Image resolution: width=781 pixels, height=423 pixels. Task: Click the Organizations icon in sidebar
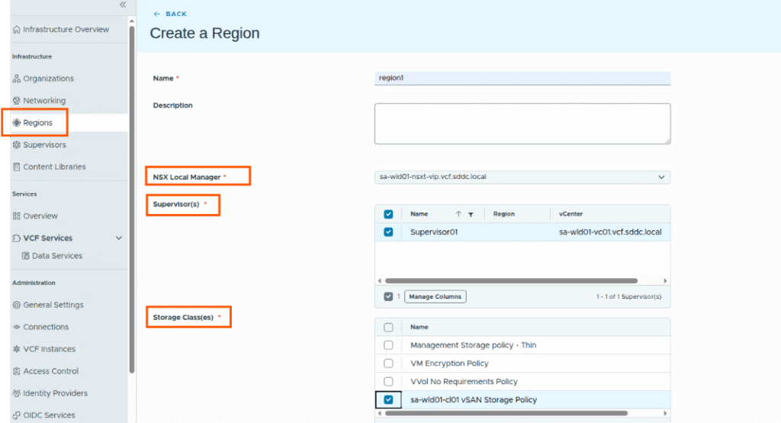17,79
